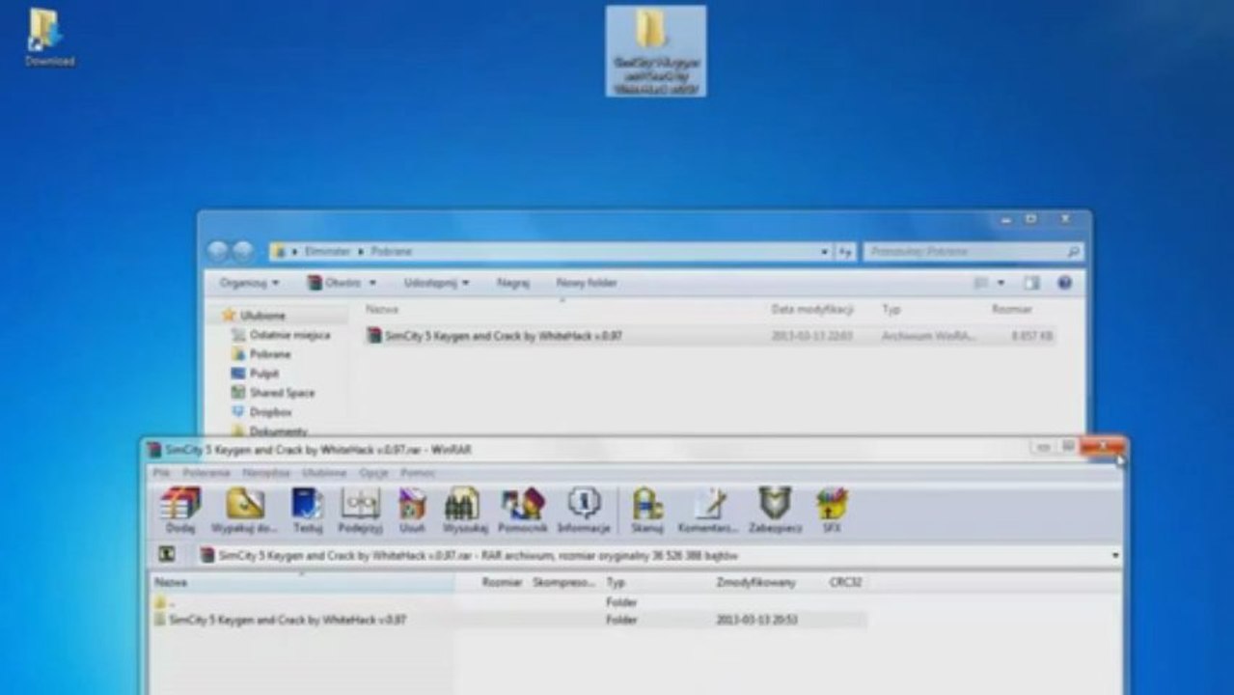
Task: Go up one level via WinRAR up-folder icon
Action: click(x=166, y=555)
